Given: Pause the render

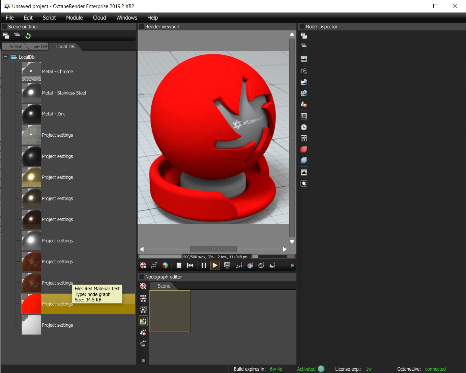Looking at the screenshot, I should coord(204,266).
